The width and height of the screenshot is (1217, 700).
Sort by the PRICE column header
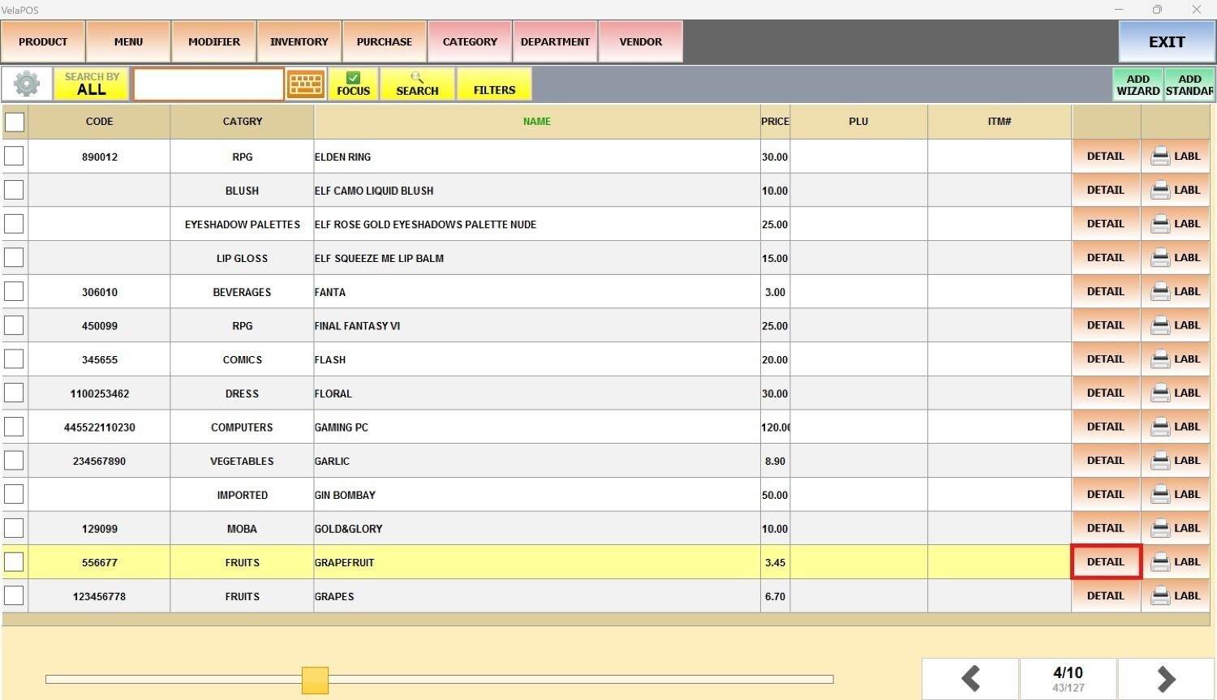[775, 122]
